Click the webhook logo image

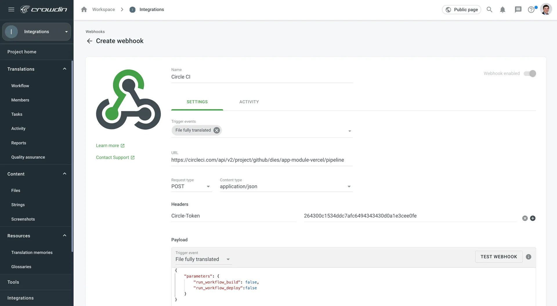129,99
